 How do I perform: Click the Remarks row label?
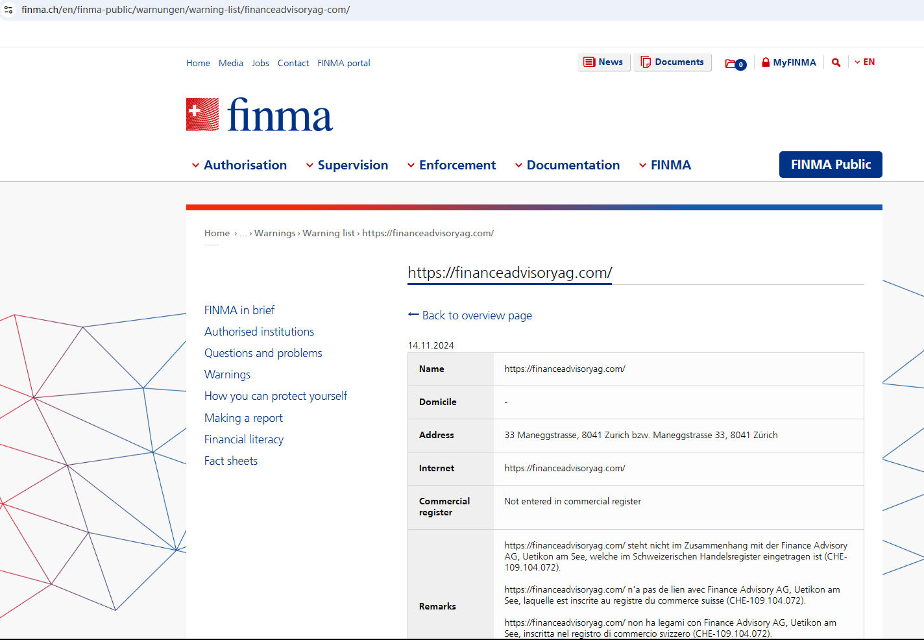(437, 606)
